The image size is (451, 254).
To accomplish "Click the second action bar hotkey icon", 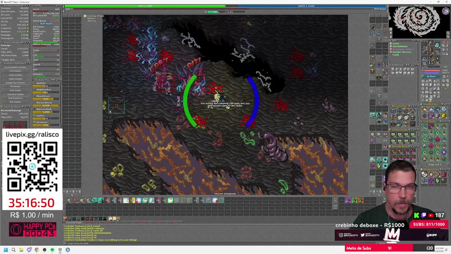I will [75, 200].
